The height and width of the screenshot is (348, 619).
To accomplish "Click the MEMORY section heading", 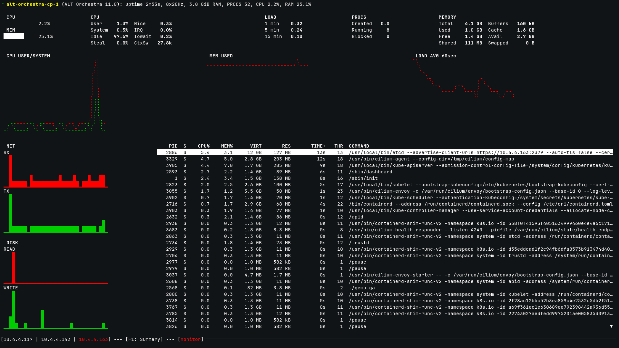I will pos(447,17).
